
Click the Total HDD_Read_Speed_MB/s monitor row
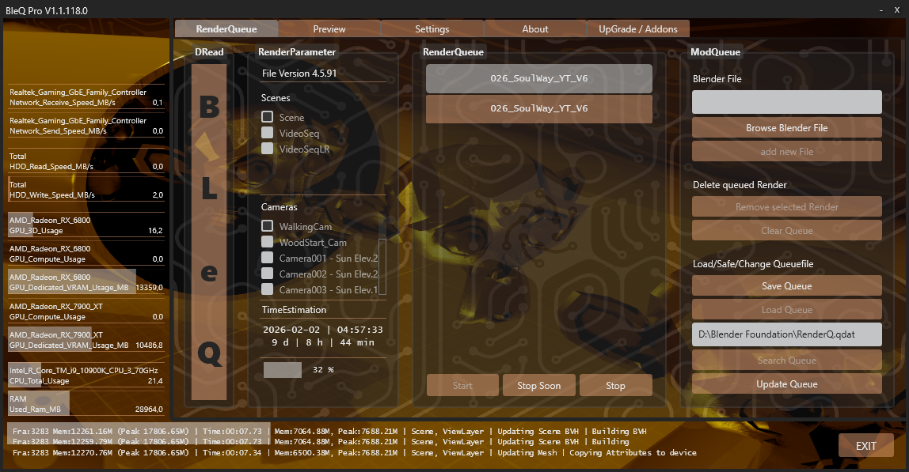tap(86, 161)
